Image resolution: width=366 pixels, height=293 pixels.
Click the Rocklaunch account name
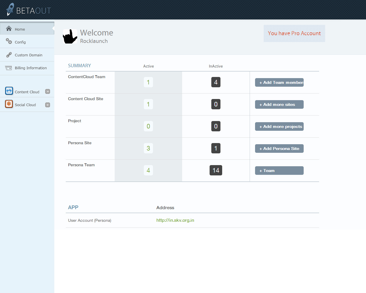(94, 41)
